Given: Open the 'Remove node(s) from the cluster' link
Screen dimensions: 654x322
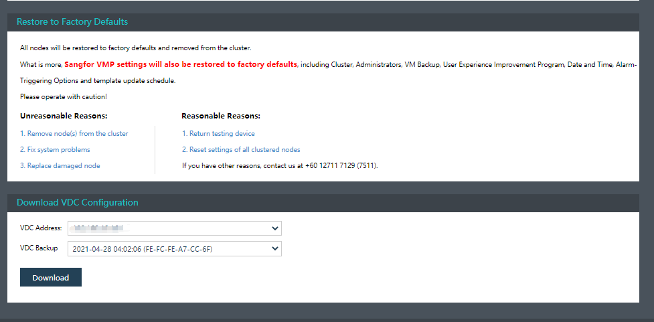Looking at the screenshot, I should coord(74,133).
